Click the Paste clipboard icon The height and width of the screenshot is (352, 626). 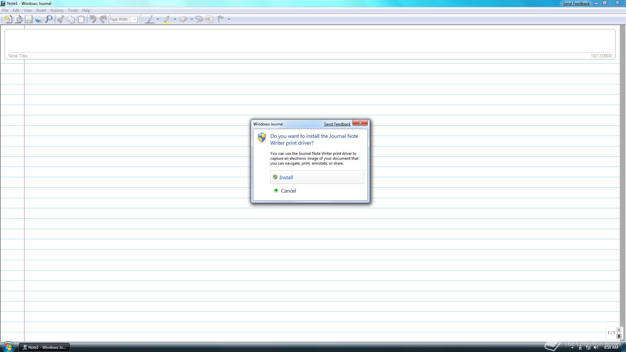(x=81, y=19)
